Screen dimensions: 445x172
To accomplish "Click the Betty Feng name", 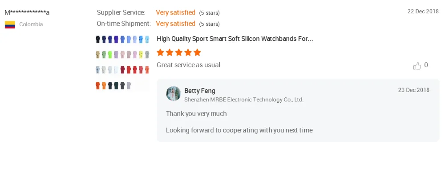I will 200,91.
